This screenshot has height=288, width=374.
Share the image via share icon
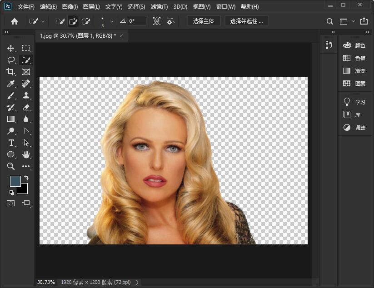364,21
